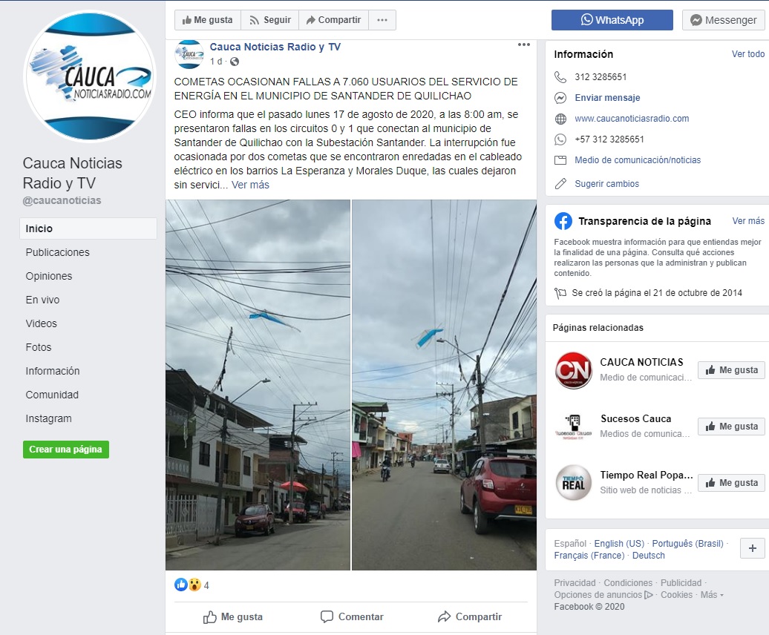The image size is (769, 635).
Task: Open the Más footer dropdown
Action: [x=712, y=595]
